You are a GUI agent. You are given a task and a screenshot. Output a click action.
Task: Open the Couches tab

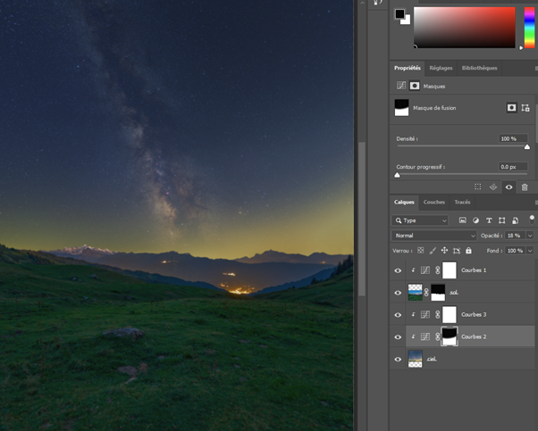(434, 203)
